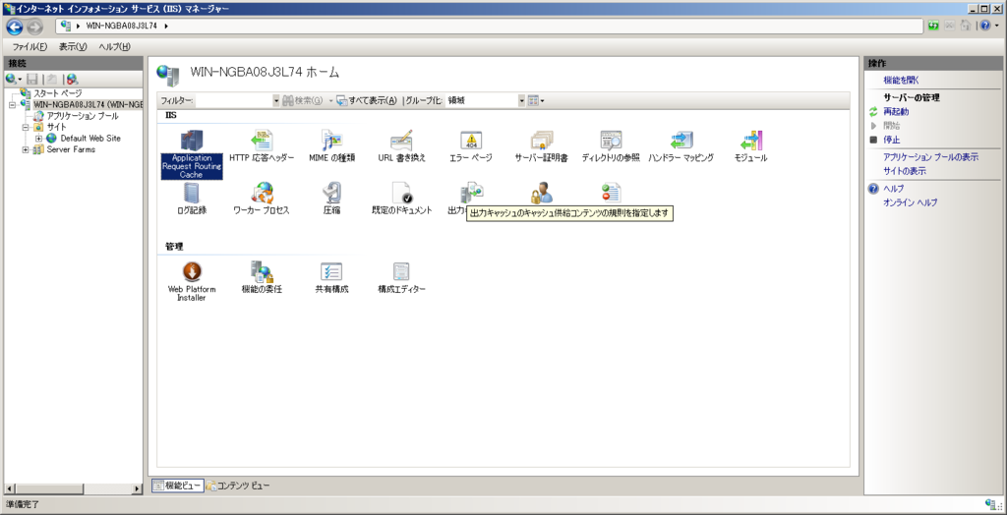1007x515 pixels.
Task: Open the フィルター combo box dropdown
Action: [276, 100]
